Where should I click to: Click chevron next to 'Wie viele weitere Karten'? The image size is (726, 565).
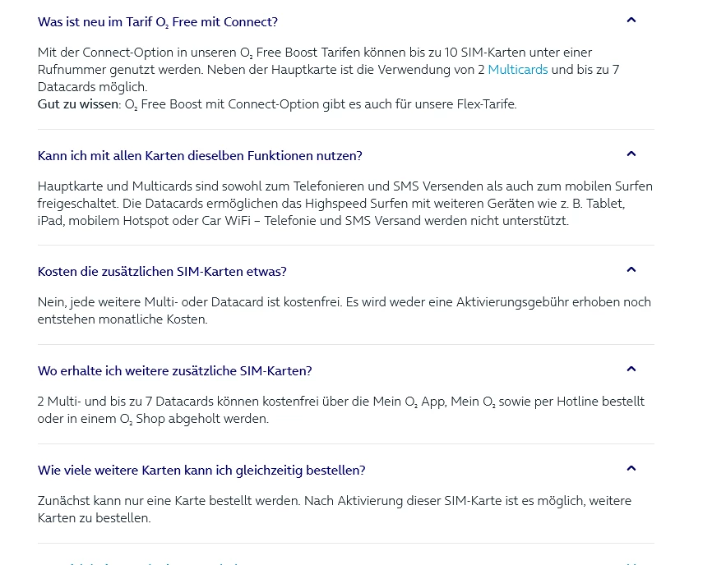(631, 469)
